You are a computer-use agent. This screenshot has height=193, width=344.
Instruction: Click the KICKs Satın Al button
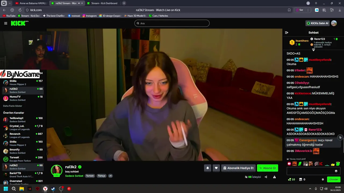[318, 23]
